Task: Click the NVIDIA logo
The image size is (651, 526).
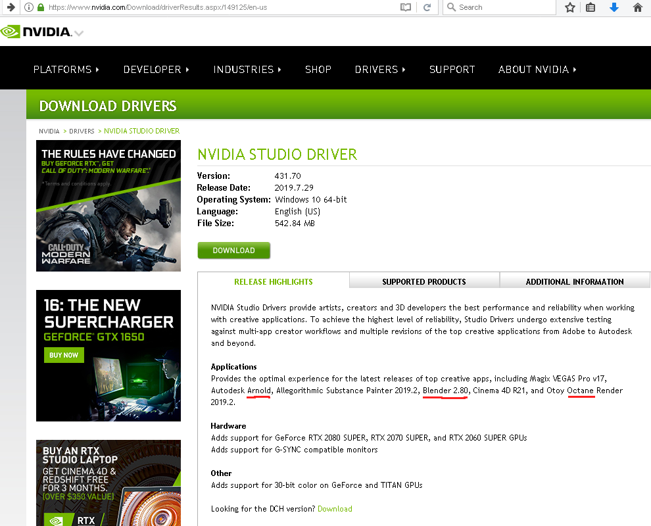Action: point(36,32)
